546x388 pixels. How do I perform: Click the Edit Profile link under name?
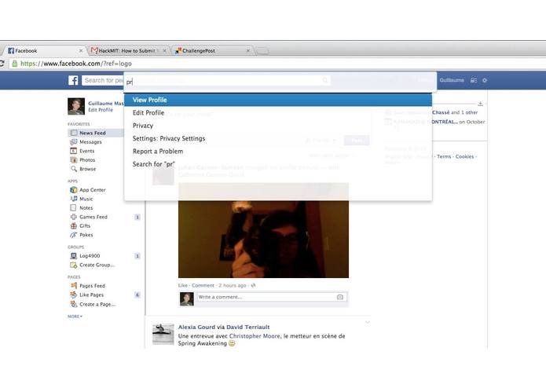point(101,110)
